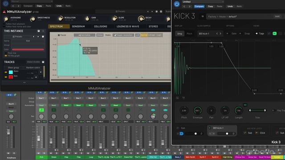
Task: Click the green view button in Kick 3
Action: coord(274,34)
